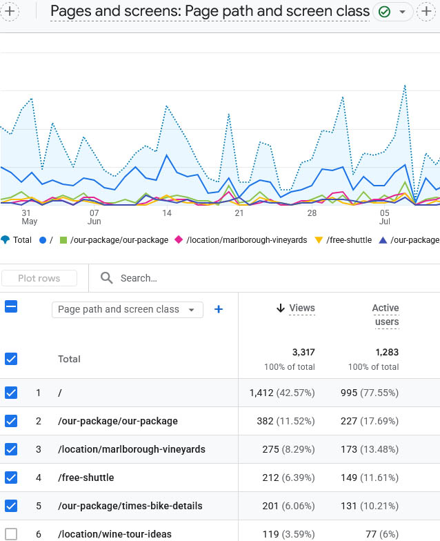Click the yellow /free-shuttle legend triangle icon
Screen dimensions: 440x541
319,240
